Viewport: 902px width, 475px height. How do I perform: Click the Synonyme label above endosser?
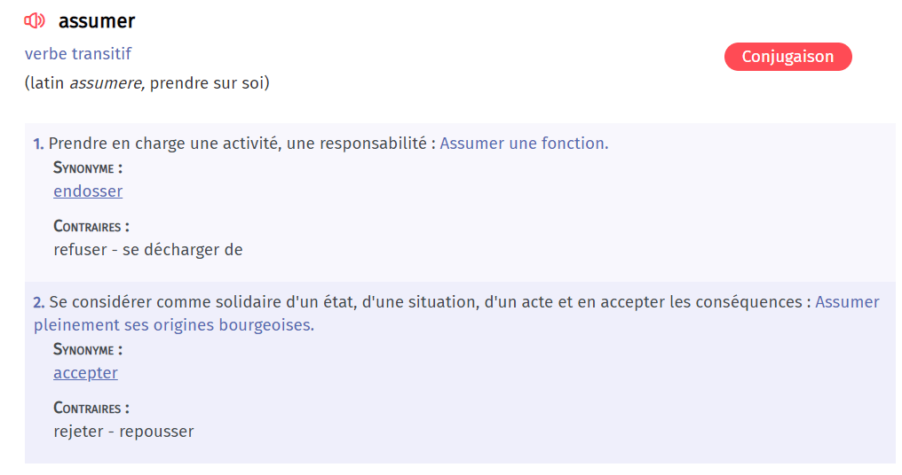[88, 167]
